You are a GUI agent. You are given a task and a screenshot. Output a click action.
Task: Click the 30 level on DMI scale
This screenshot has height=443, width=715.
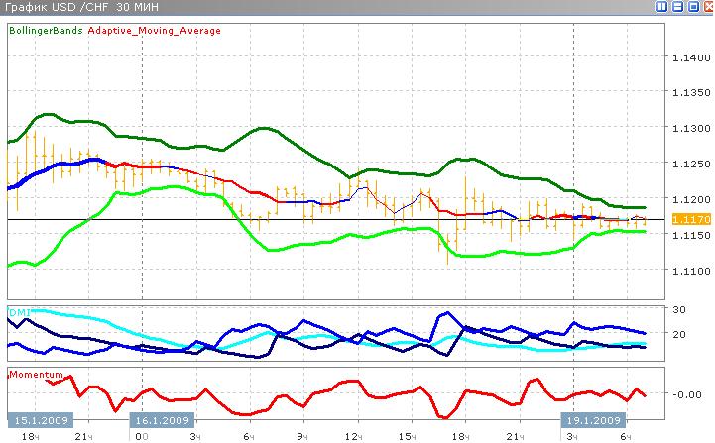click(x=679, y=310)
